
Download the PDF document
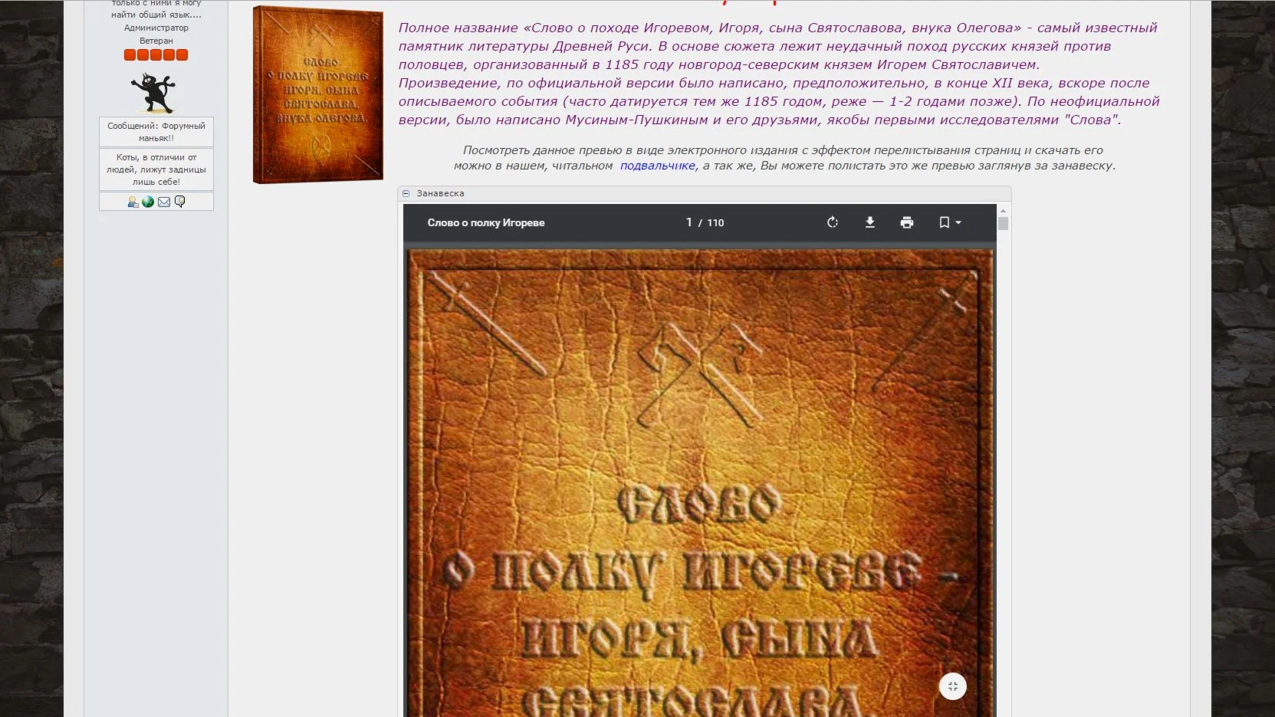[870, 222]
